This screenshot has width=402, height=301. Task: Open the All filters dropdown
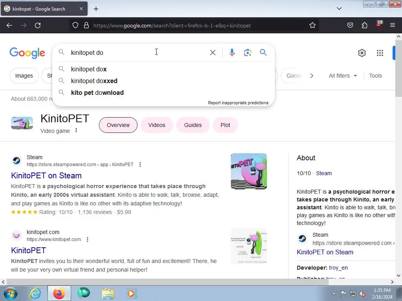click(343, 76)
